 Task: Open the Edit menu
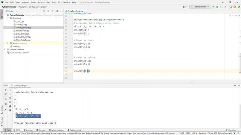coord(12,2)
